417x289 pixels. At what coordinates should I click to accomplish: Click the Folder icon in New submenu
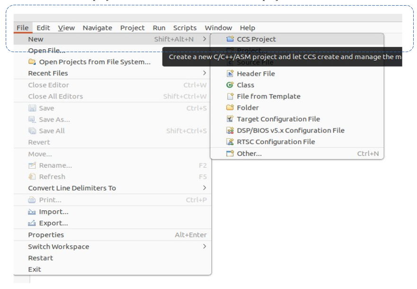click(x=230, y=108)
